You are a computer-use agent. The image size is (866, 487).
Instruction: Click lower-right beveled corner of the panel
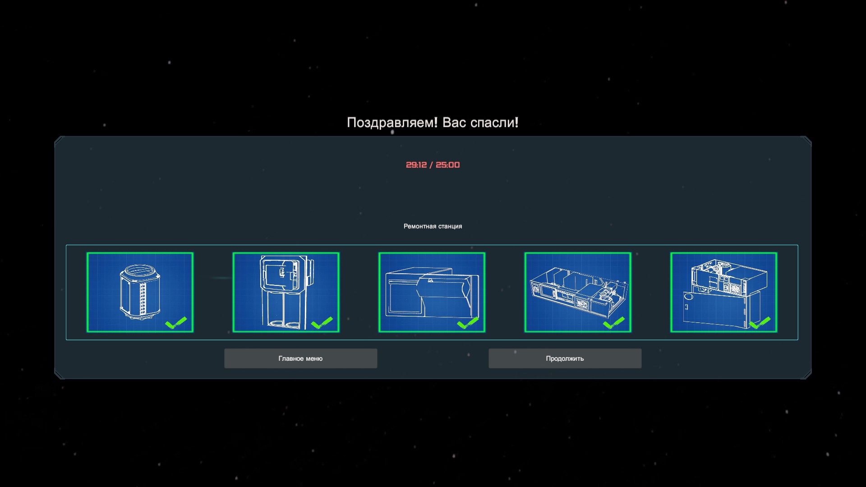(x=806, y=374)
